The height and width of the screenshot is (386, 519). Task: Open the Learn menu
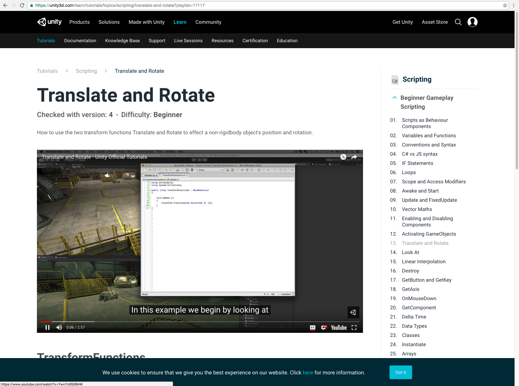click(180, 22)
